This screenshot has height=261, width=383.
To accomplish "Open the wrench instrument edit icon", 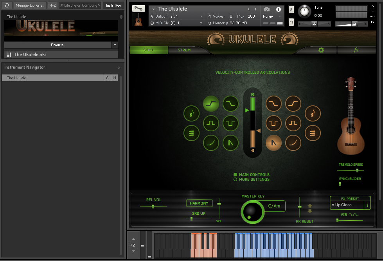I will 138,9.
